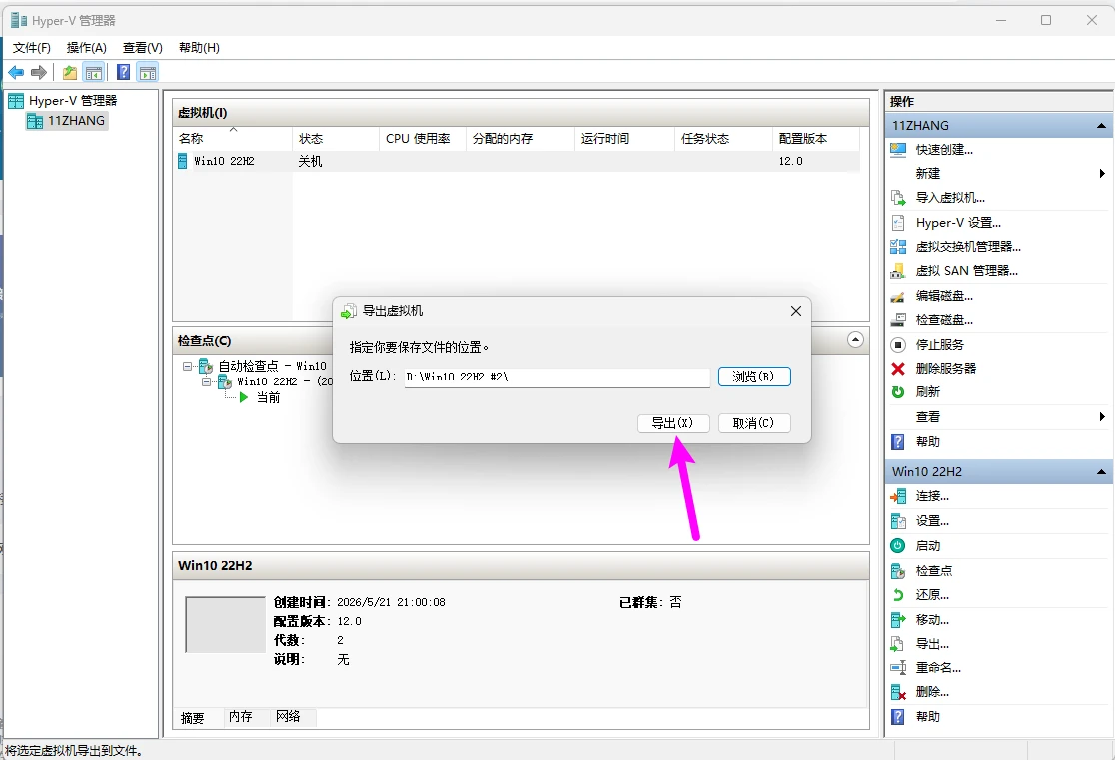Click the 设置 icon under Win10 22H2
The width and height of the screenshot is (1115, 760).
(898, 522)
